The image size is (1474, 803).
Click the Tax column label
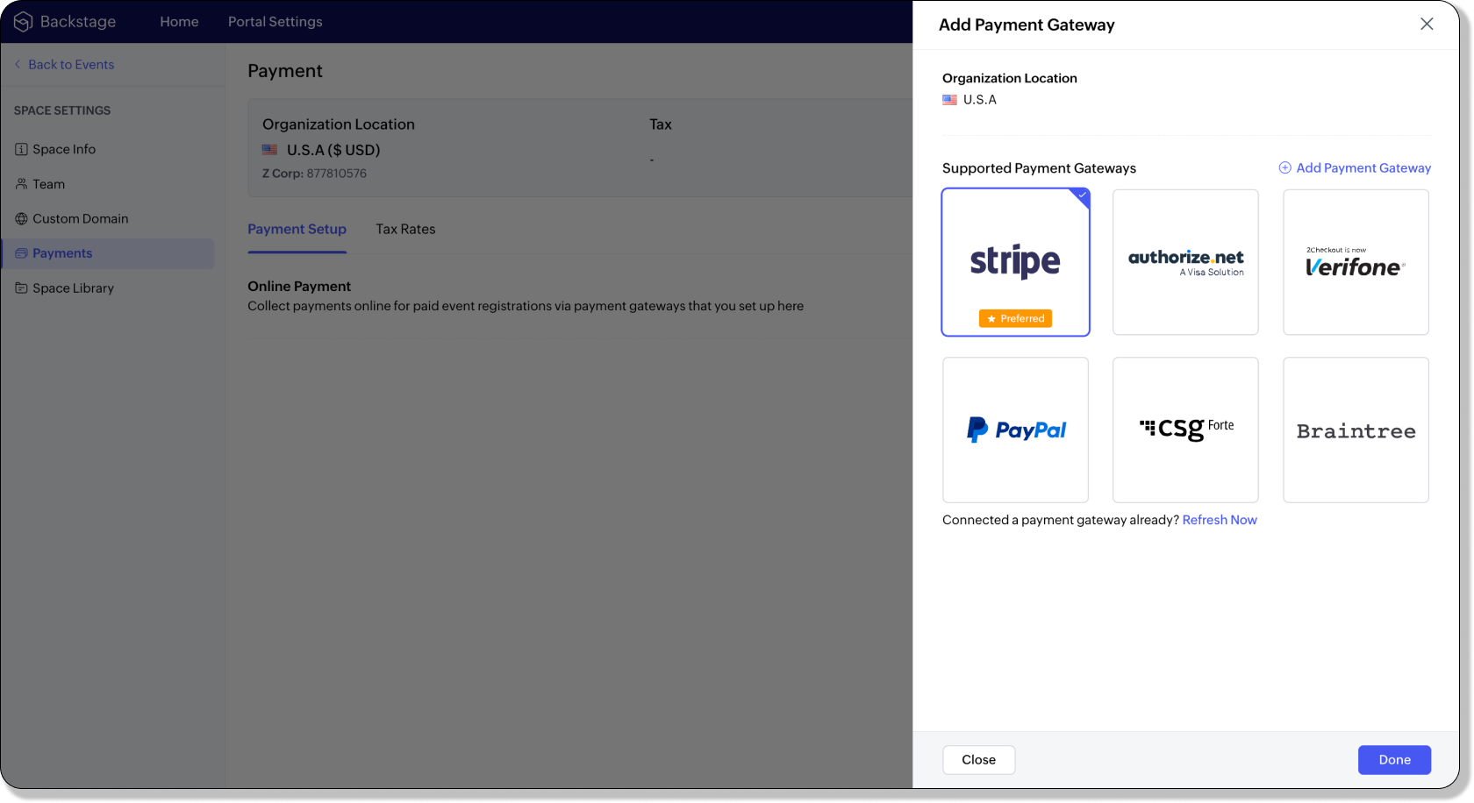coord(661,124)
